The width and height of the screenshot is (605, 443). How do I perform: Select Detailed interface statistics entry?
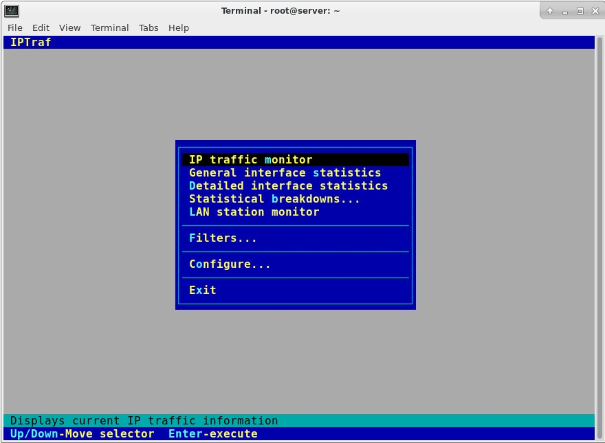pos(296,186)
